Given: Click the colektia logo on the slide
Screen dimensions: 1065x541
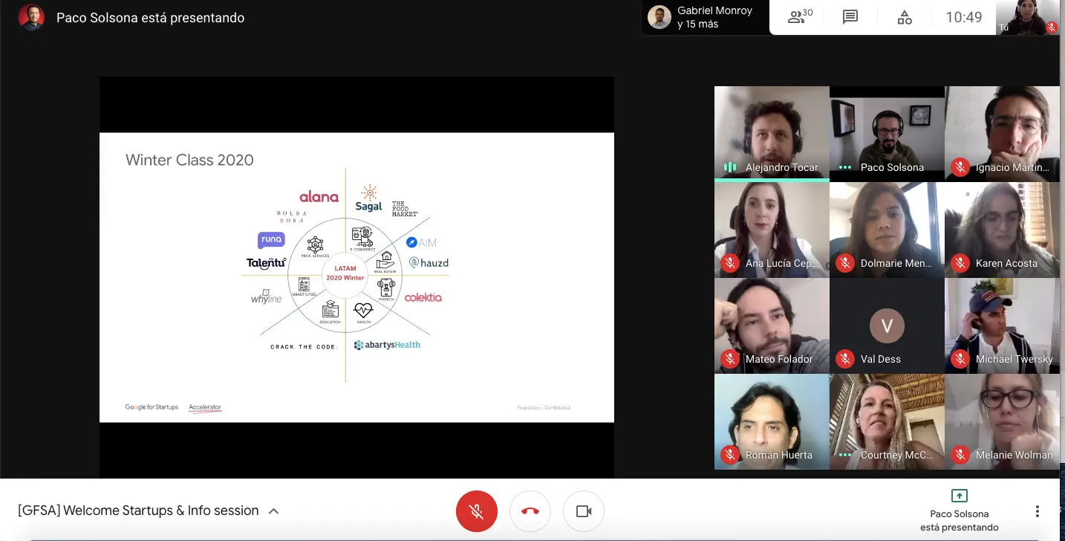Looking at the screenshot, I should tap(423, 297).
